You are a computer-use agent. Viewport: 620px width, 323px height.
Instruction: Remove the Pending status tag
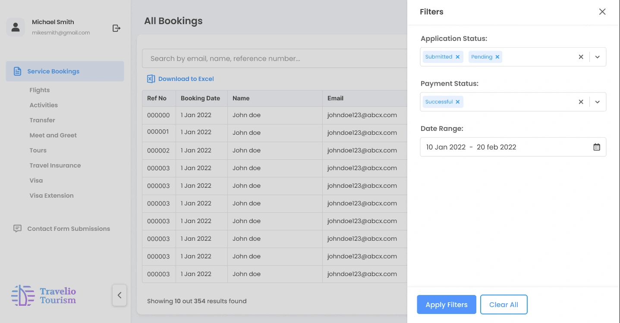(497, 57)
